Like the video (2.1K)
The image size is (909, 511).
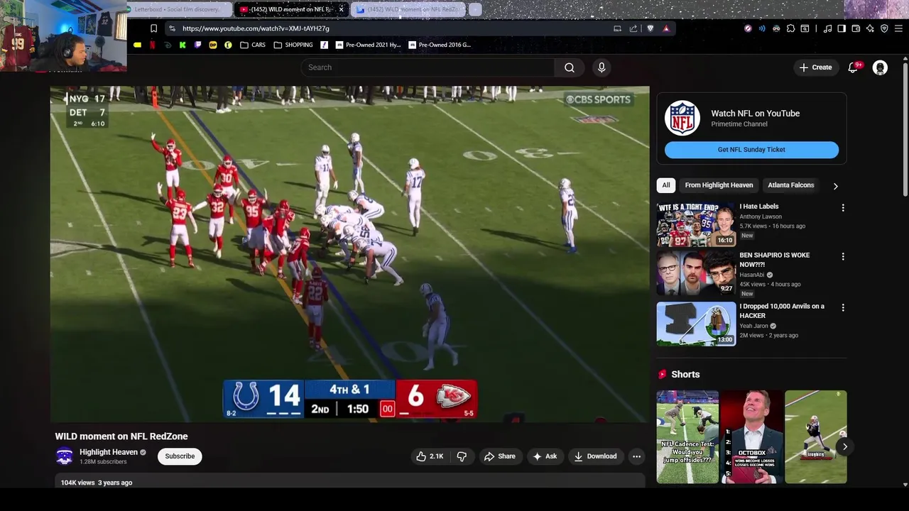coord(430,456)
